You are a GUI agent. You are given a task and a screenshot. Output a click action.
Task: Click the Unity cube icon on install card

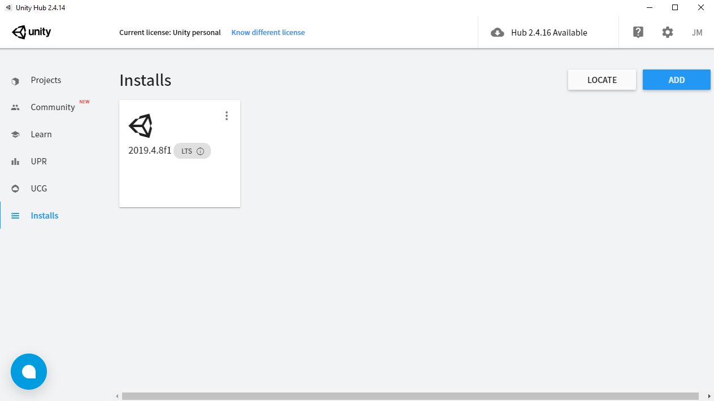141,125
